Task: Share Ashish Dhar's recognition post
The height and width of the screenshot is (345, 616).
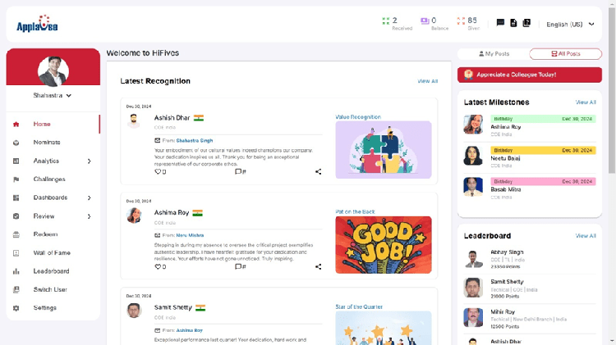Action: [x=318, y=172]
